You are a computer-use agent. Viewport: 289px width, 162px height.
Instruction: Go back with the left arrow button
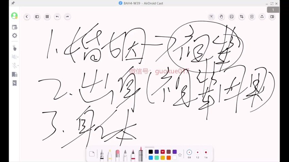coord(27,17)
